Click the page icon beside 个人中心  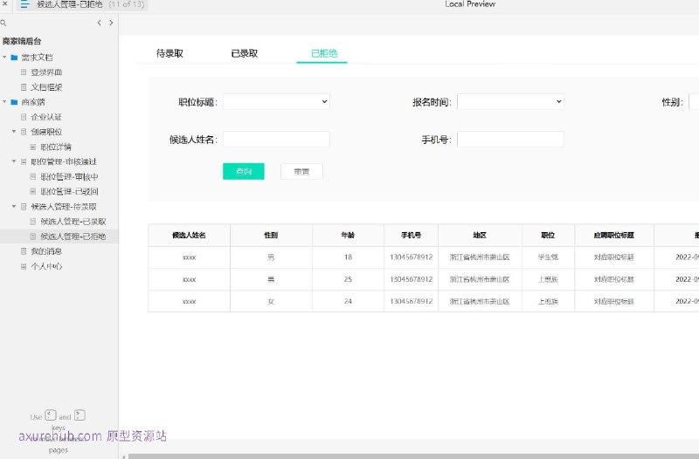pos(24,266)
